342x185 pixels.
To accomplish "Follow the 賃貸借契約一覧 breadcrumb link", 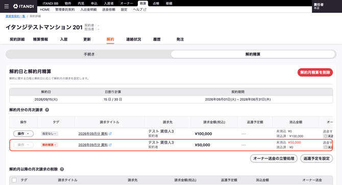I will coord(15,16).
